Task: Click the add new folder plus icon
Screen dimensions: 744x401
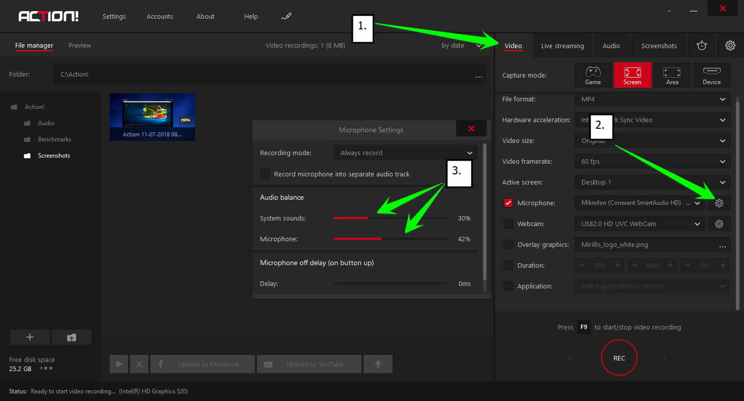Action: tap(30, 338)
